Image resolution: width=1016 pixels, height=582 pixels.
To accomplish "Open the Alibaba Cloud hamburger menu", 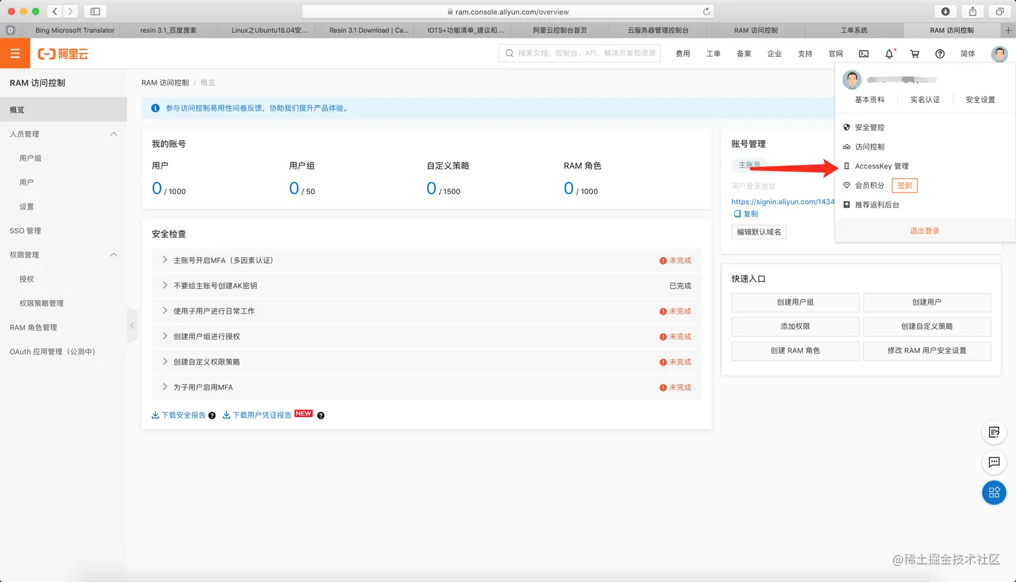I will coord(15,54).
